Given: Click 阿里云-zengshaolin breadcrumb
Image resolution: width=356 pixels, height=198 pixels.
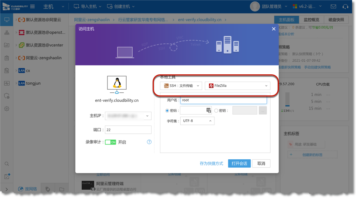Looking at the screenshot, I should click(x=92, y=20).
